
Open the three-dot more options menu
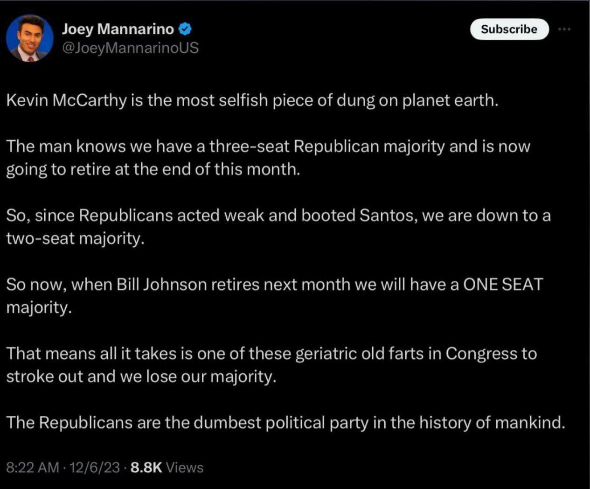click(564, 29)
